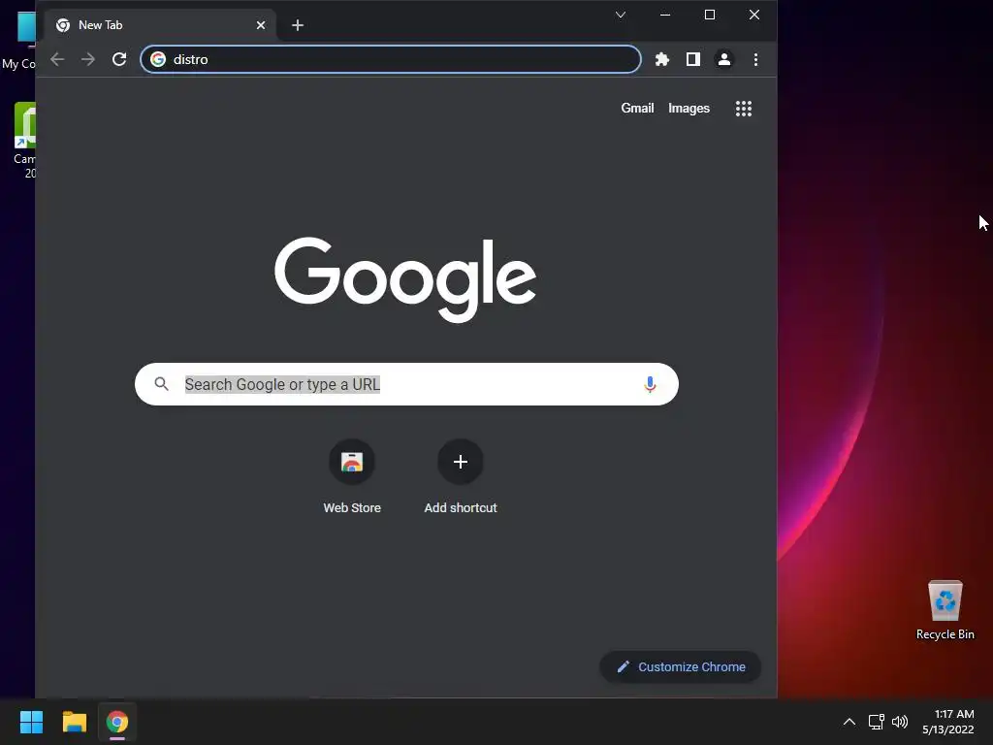993x745 pixels.
Task: Open File Explorer from the taskbar
Action: tap(74, 722)
